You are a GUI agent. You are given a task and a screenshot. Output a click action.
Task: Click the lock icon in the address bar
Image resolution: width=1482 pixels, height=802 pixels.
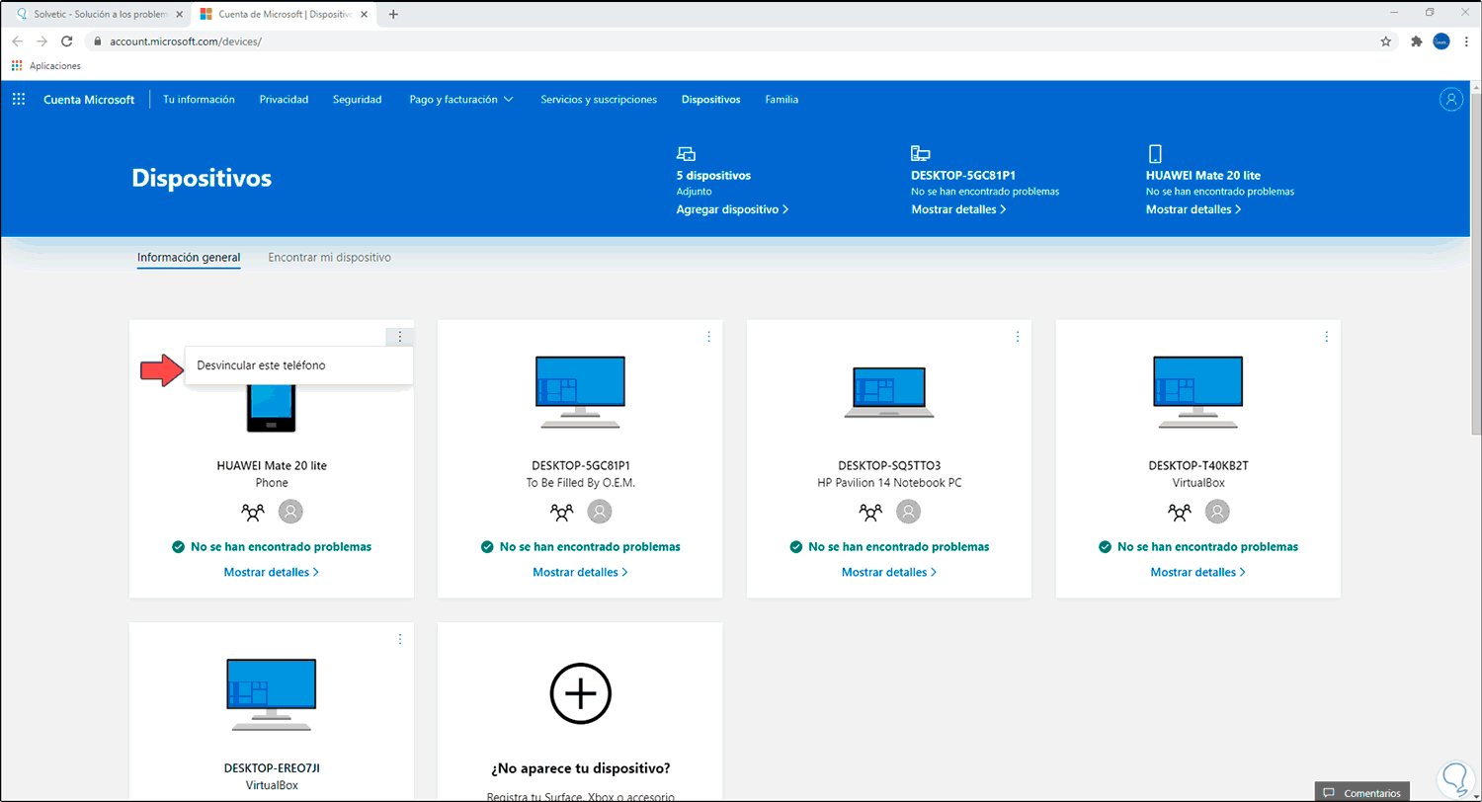coord(97,41)
